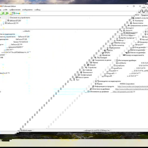Expand the Мрежа tree node

point(88,63)
